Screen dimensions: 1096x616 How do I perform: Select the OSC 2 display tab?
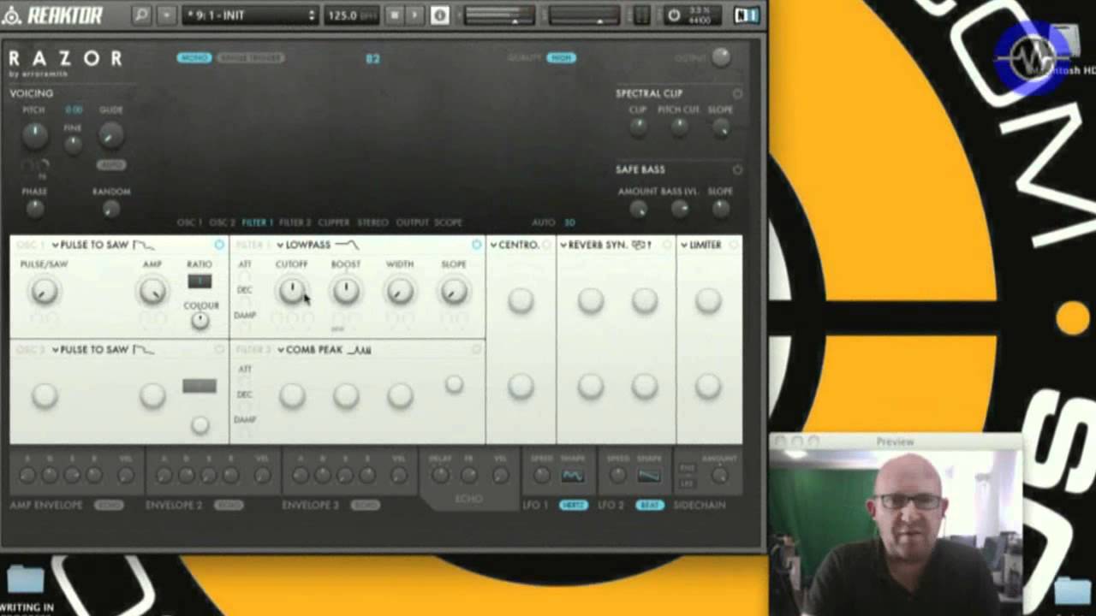222,222
